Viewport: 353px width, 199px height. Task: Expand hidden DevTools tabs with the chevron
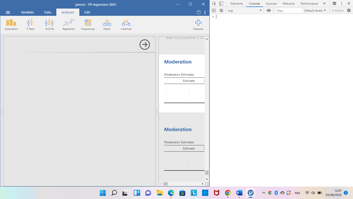324,4
